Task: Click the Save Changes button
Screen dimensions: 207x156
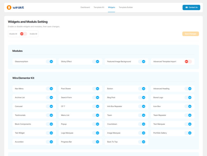Action: coord(191,34)
